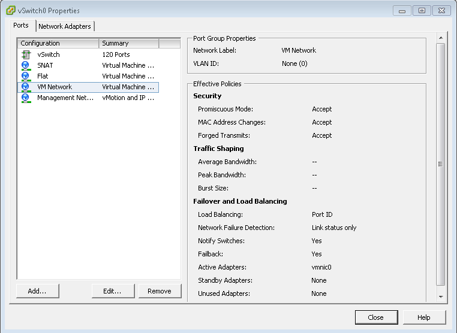Select the Ports tab
Viewport: 457px width, 333px height.
(x=21, y=26)
